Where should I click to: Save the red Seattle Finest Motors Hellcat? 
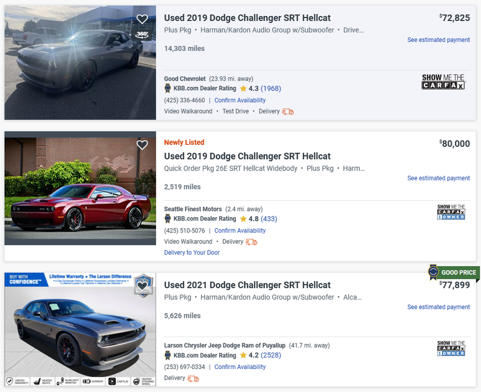click(142, 145)
